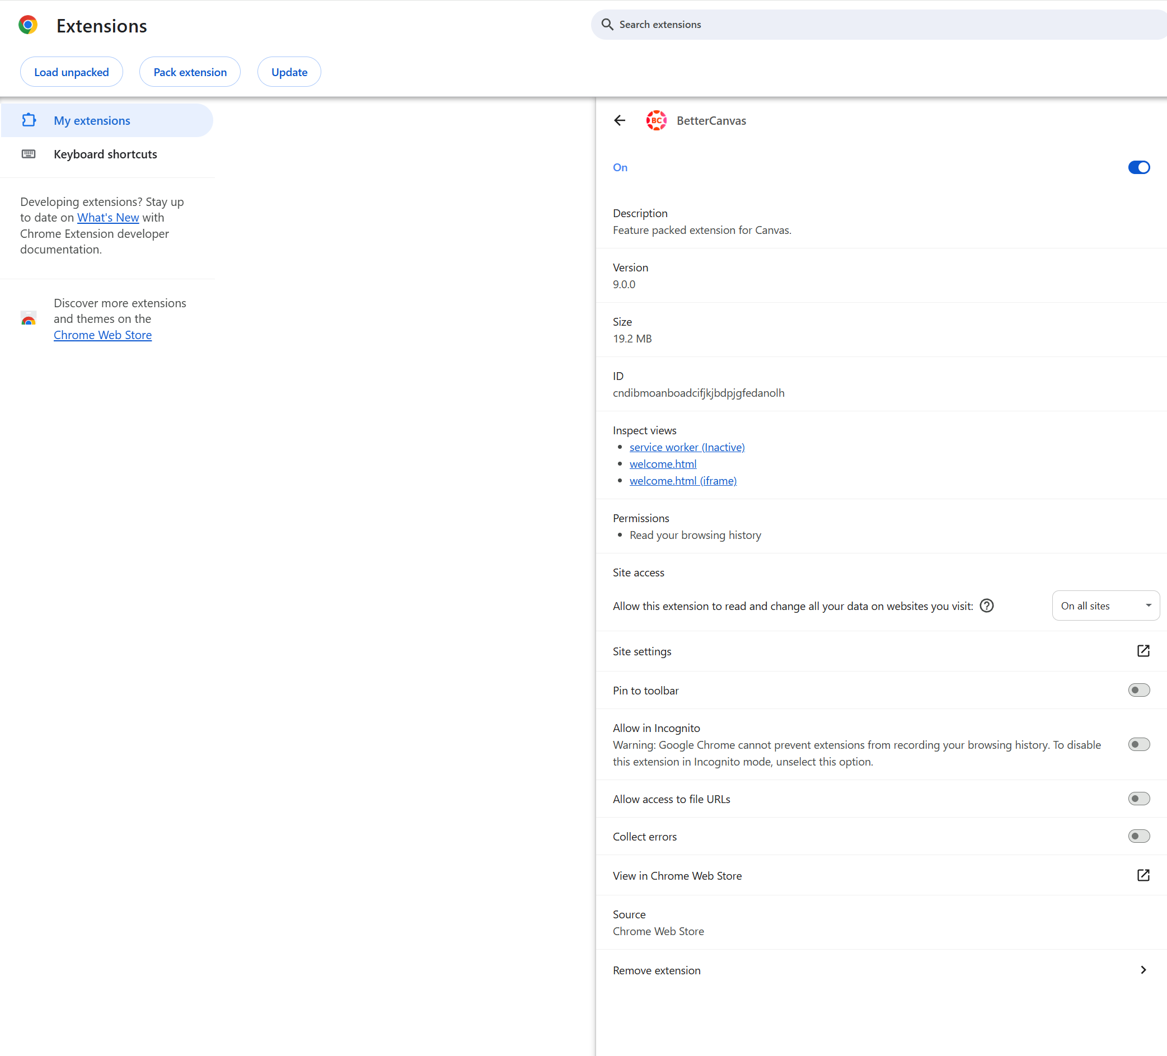Click View in Chrome Web Store label
Screen dimensions: 1167x1056
click(x=677, y=876)
